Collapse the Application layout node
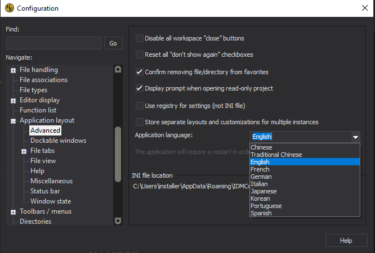 [13, 121]
